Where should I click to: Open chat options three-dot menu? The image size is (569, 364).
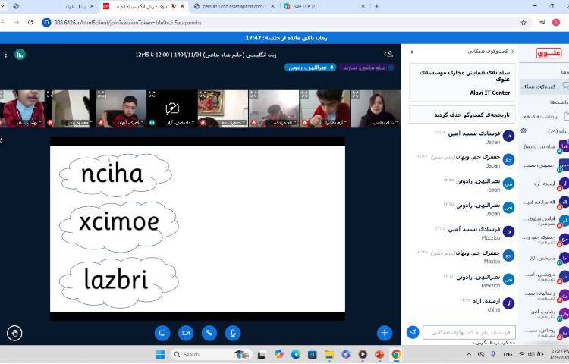coord(412,51)
